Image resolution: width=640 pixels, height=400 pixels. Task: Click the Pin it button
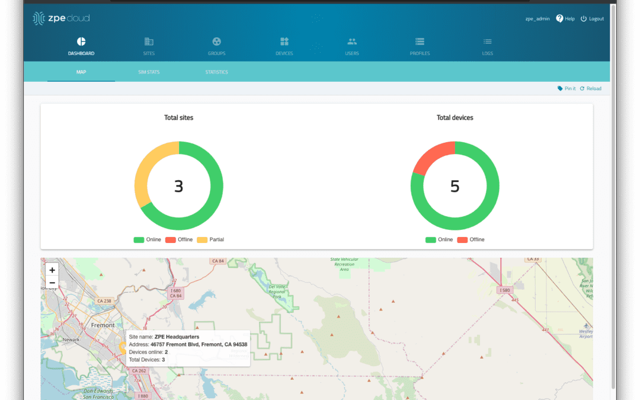click(567, 88)
